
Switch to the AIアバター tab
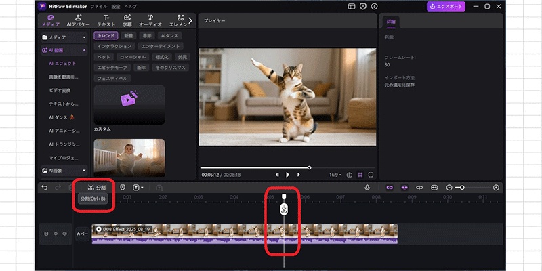point(78,21)
